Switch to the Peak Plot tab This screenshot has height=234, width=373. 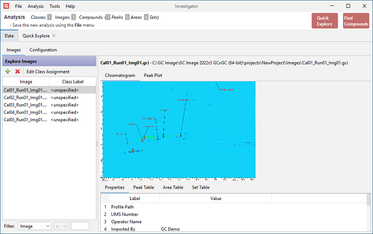(x=153, y=75)
